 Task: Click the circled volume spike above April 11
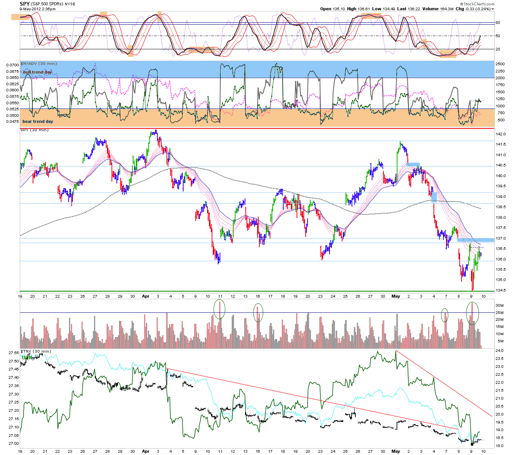coord(219,309)
